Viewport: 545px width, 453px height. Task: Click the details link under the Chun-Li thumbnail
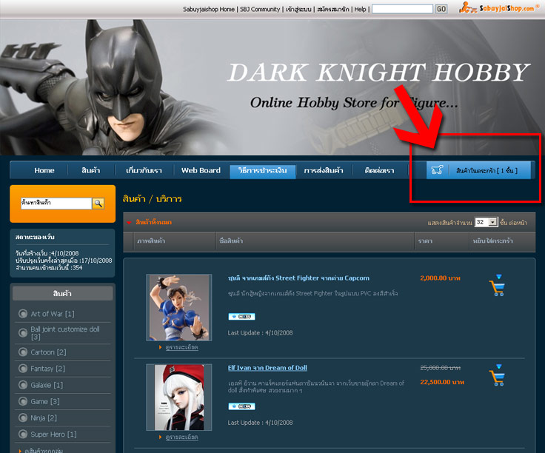(181, 347)
